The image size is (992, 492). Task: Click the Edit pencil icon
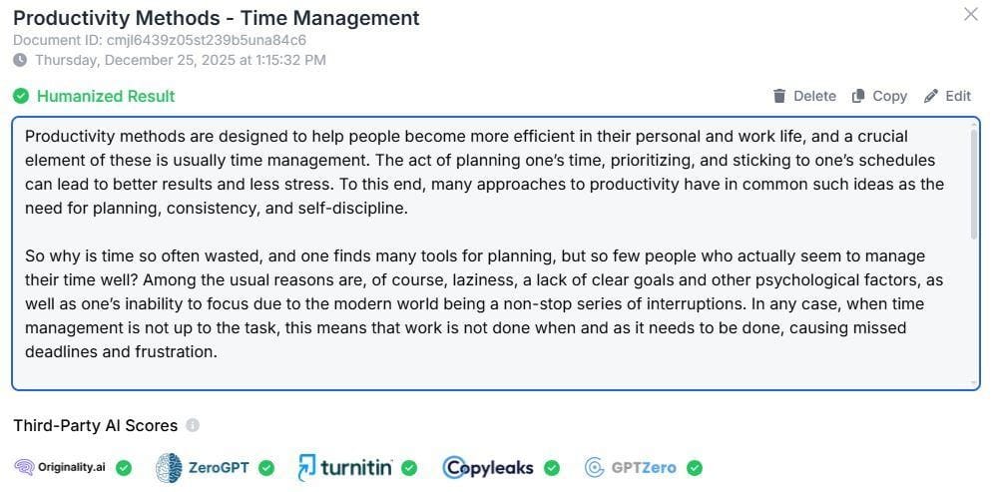pyautogui.click(x=931, y=96)
